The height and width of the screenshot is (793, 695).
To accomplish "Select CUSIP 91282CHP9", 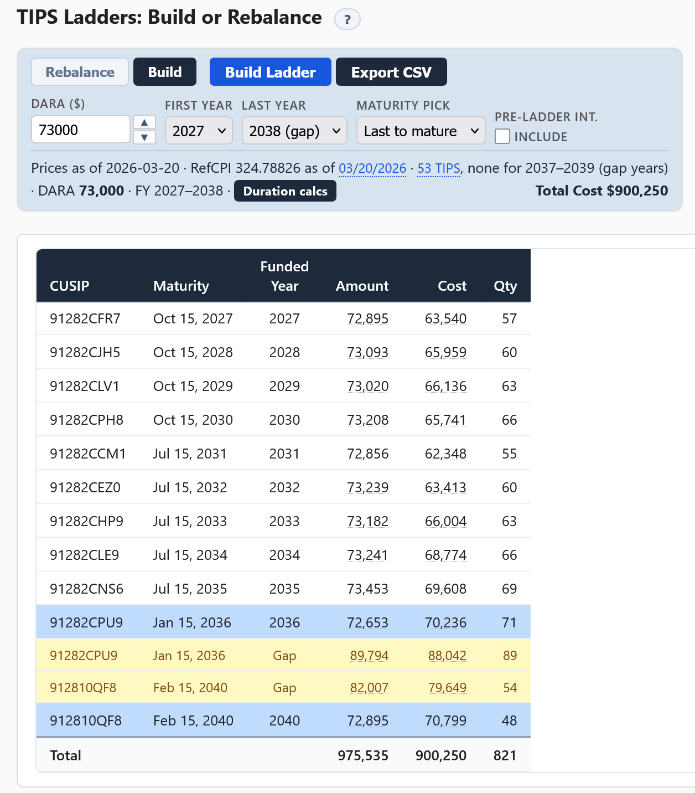I will (87, 521).
